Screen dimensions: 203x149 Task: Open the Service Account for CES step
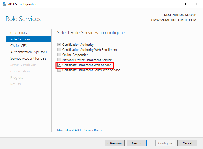[x=28, y=58]
